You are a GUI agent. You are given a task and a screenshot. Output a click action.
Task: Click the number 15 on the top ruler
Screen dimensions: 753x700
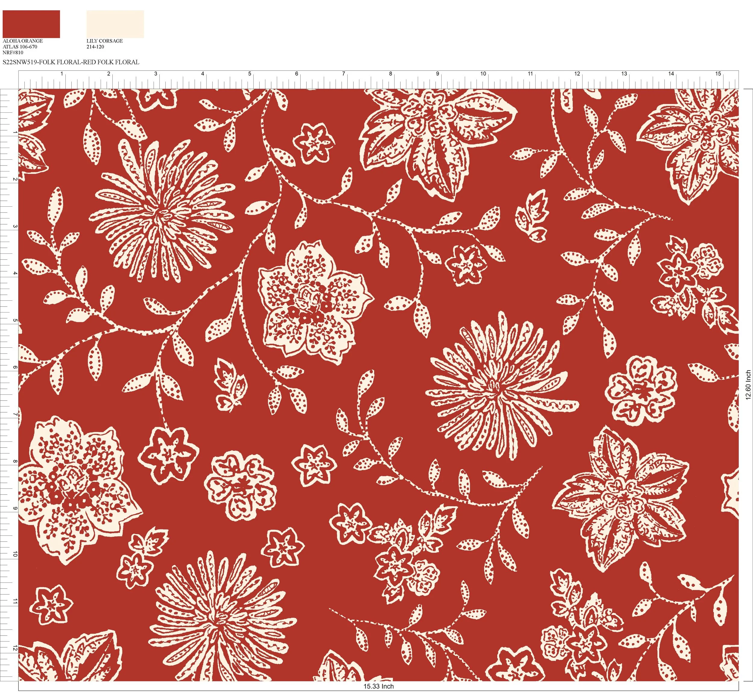pyautogui.click(x=718, y=74)
